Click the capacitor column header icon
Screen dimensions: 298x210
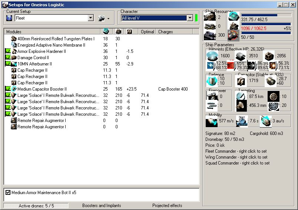point(130,31)
